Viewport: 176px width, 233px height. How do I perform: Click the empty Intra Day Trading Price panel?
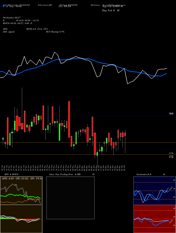tap(70, 198)
